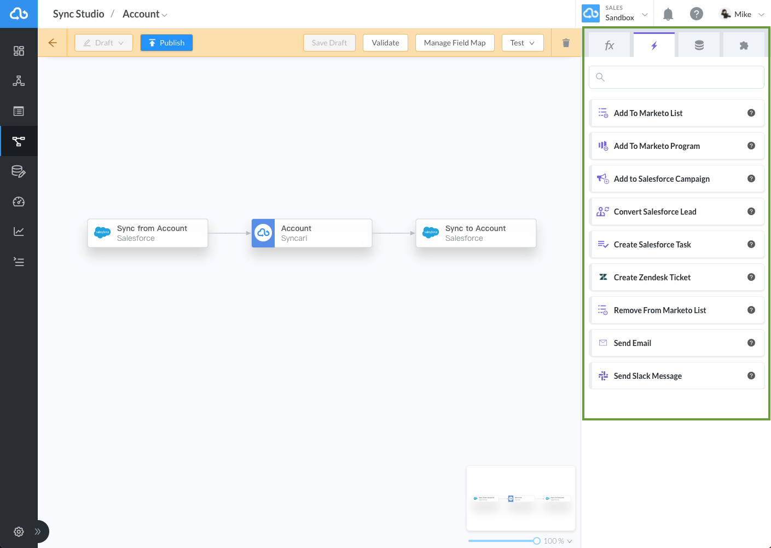This screenshot has width=771, height=548.
Task: Switch to the database tab in right panel
Action: [x=699, y=46]
